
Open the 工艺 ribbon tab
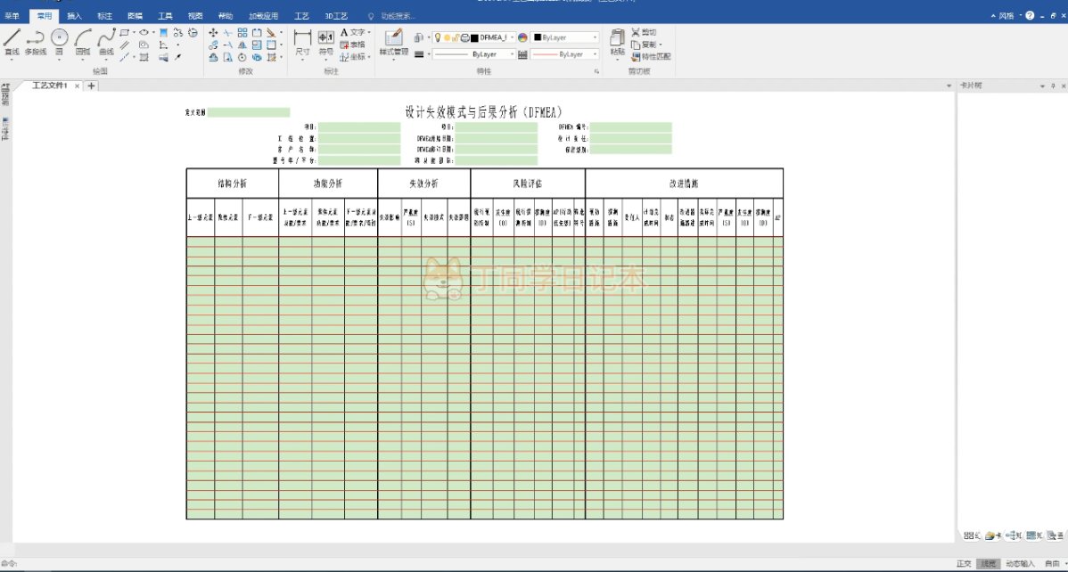coord(301,16)
